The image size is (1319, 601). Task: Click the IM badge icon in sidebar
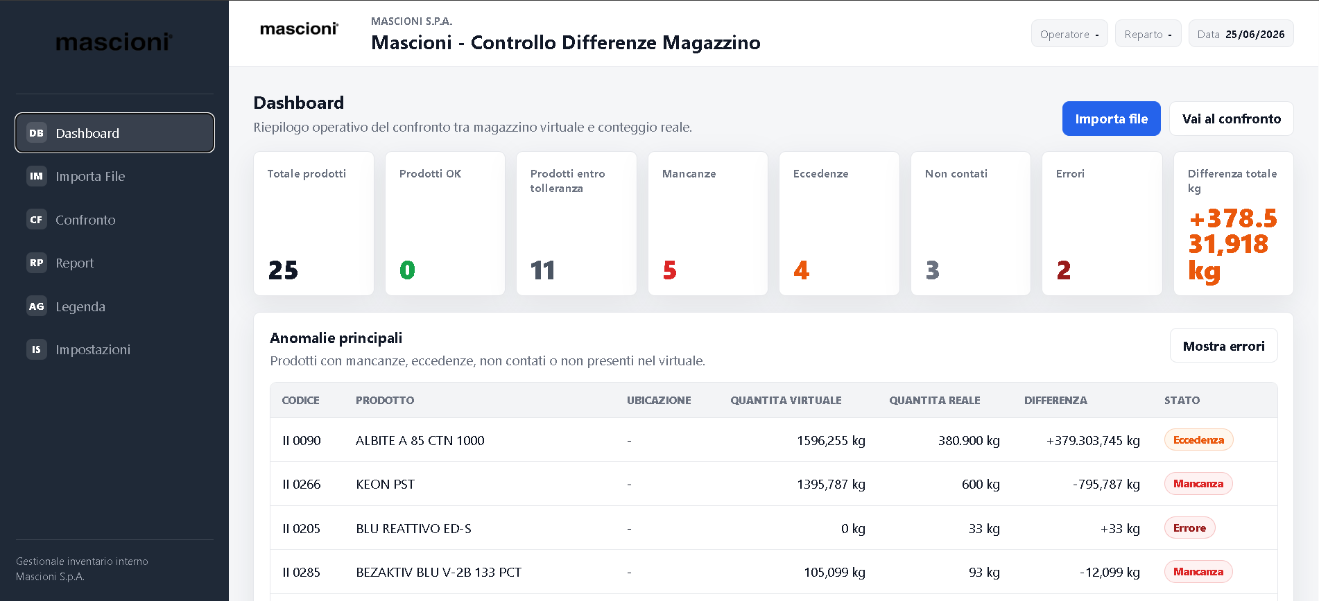(36, 176)
